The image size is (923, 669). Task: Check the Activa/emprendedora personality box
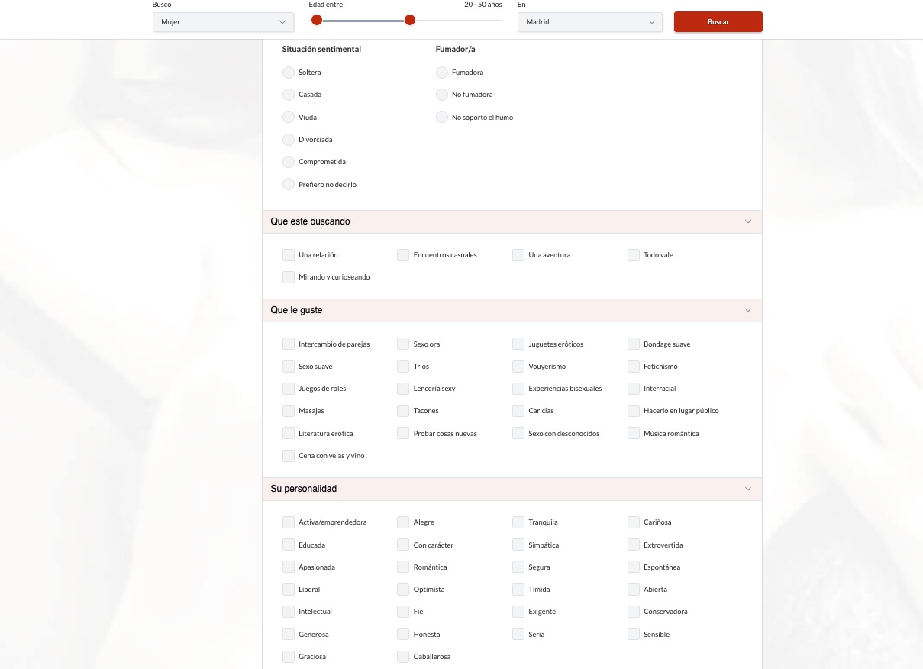[289, 522]
